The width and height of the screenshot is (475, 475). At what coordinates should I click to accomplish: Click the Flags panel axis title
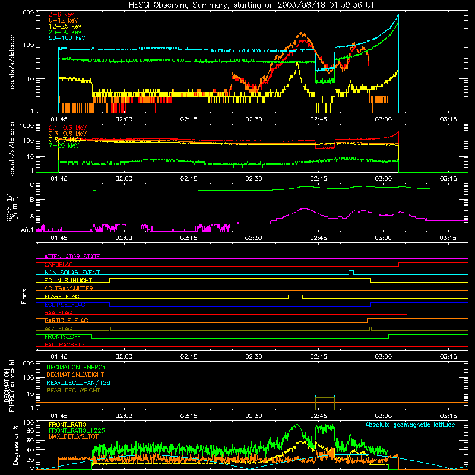click(24, 296)
